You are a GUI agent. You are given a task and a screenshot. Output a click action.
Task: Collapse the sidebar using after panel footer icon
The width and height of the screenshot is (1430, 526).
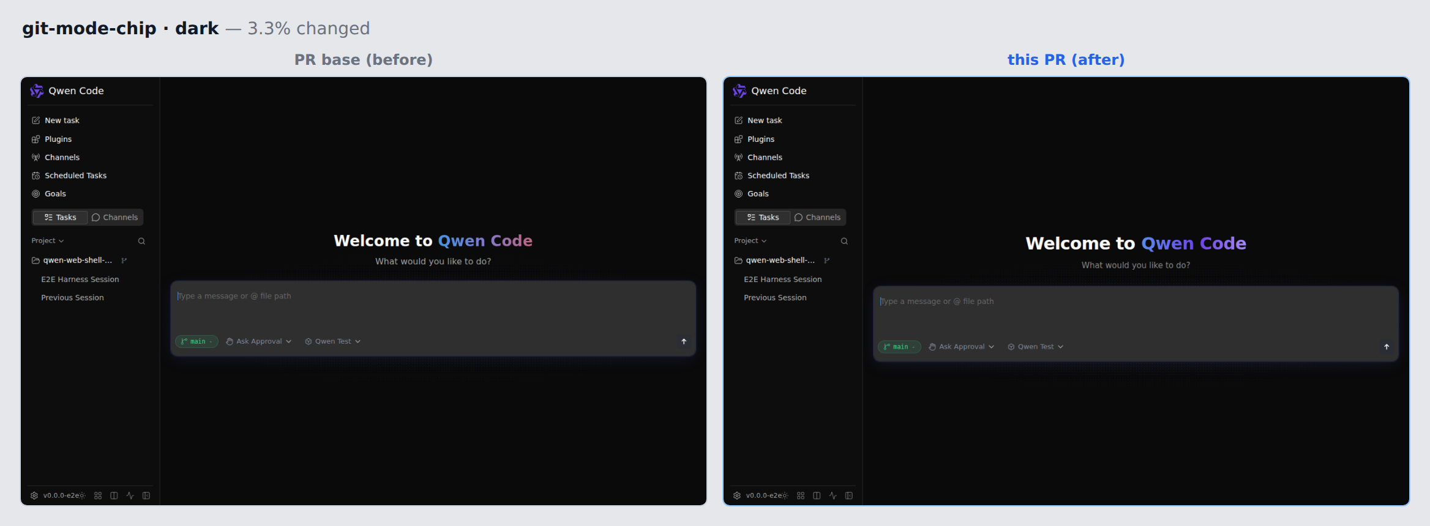click(849, 495)
